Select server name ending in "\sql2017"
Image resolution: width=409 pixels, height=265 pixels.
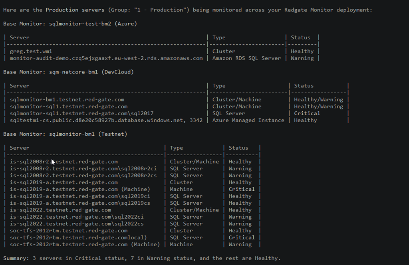coord(81,113)
